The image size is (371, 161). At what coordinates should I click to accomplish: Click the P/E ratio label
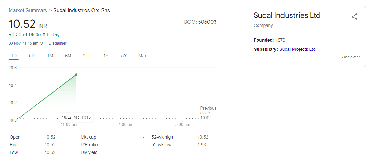pyautogui.click(x=89, y=145)
